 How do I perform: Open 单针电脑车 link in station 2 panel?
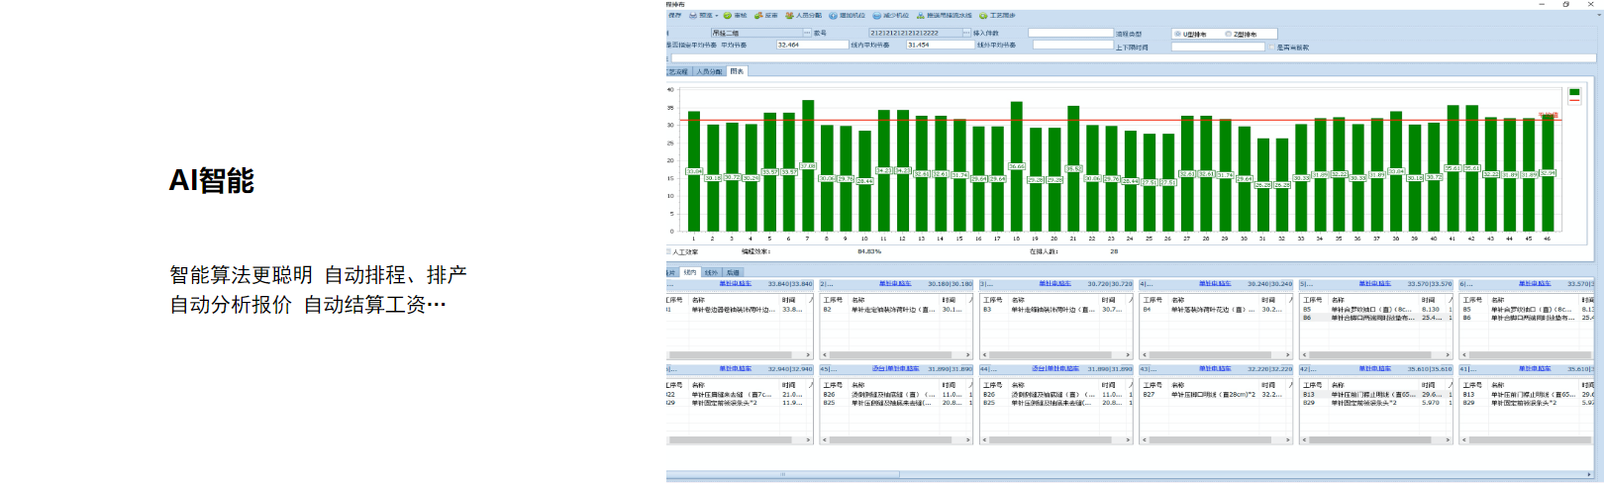pos(895,284)
